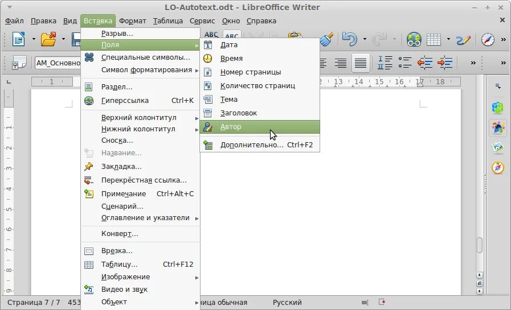The width and height of the screenshot is (511, 310).
Task: Open the Справка menu
Action: [261, 21]
